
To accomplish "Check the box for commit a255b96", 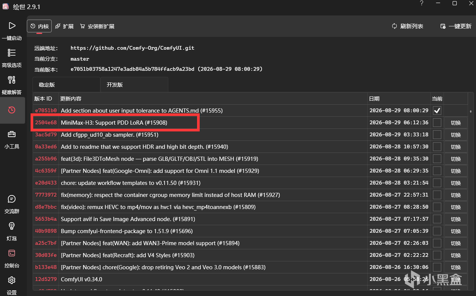I will [x=437, y=159].
